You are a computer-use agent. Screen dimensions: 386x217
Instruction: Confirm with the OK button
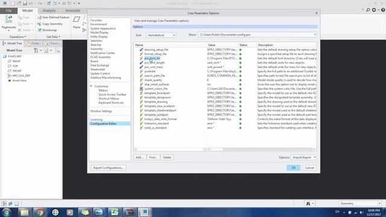click(294, 168)
